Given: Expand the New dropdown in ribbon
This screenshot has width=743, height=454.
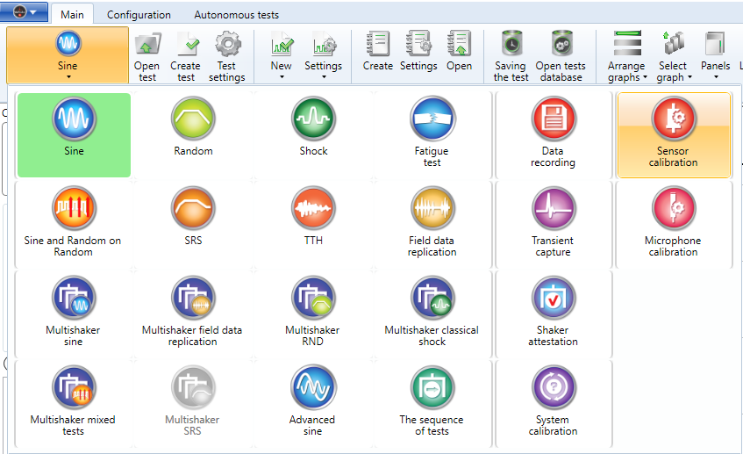Looking at the screenshot, I should tap(281, 56).
